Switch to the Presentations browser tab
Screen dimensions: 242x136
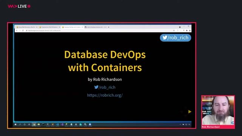coord(50,27)
